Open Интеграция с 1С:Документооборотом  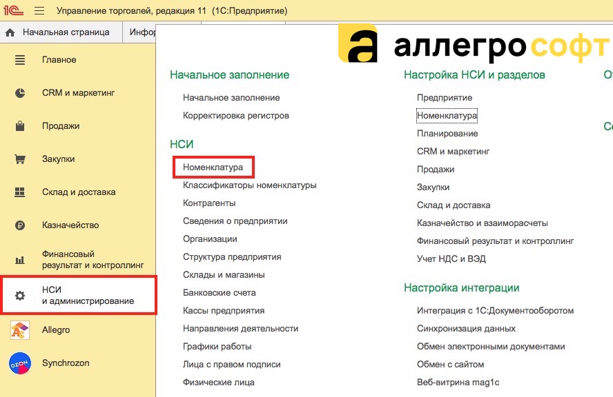pyautogui.click(x=496, y=311)
